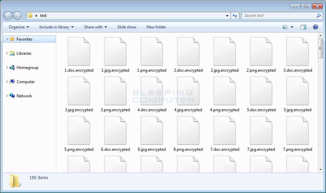This screenshot has width=326, height=193.
Task: Select Computer in navigation pane
Action: pyautogui.click(x=26, y=82)
